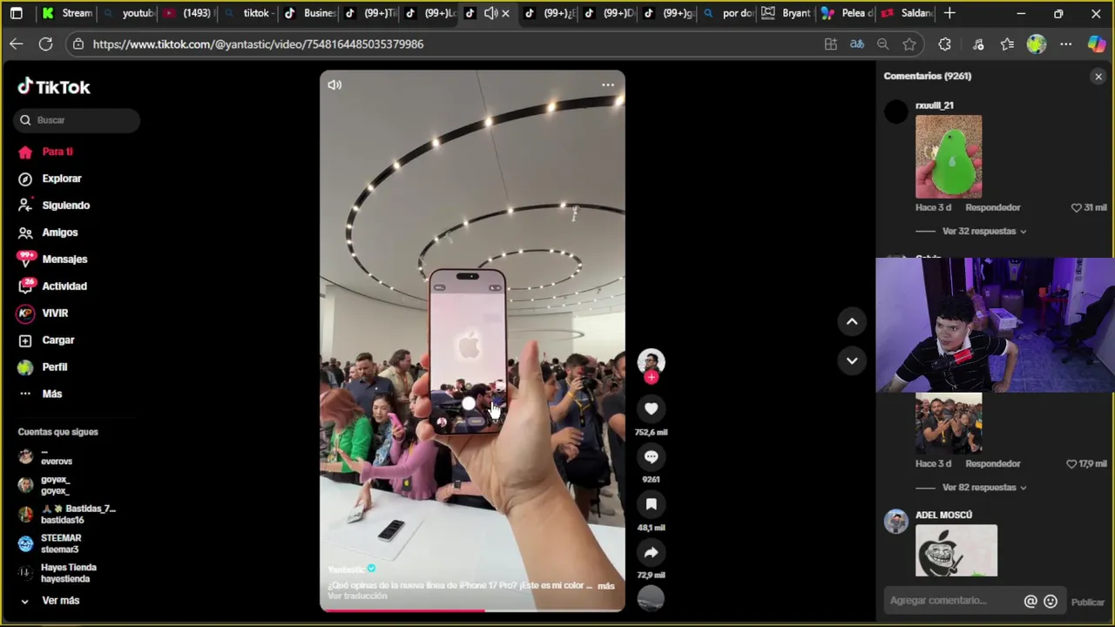Image resolution: width=1115 pixels, height=627 pixels.
Task: Open the creator's avatar profile
Action: coord(651,361)
